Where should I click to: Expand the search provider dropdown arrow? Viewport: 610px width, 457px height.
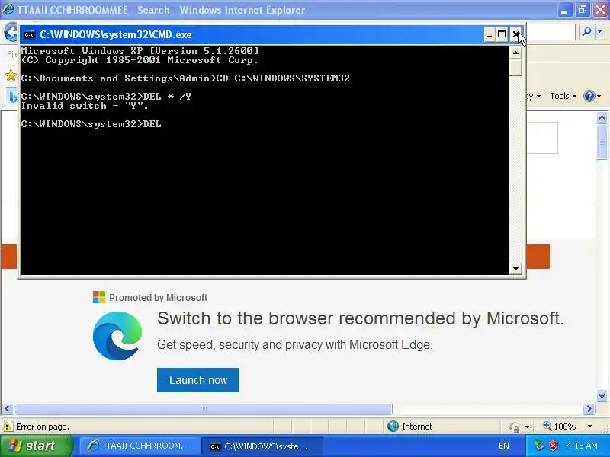tap(600, 31)
